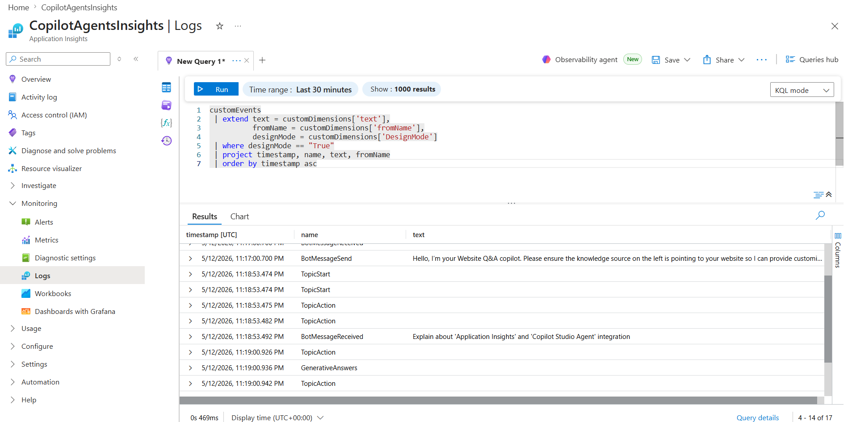Format the query with the lines icon

tap(818, 195)
